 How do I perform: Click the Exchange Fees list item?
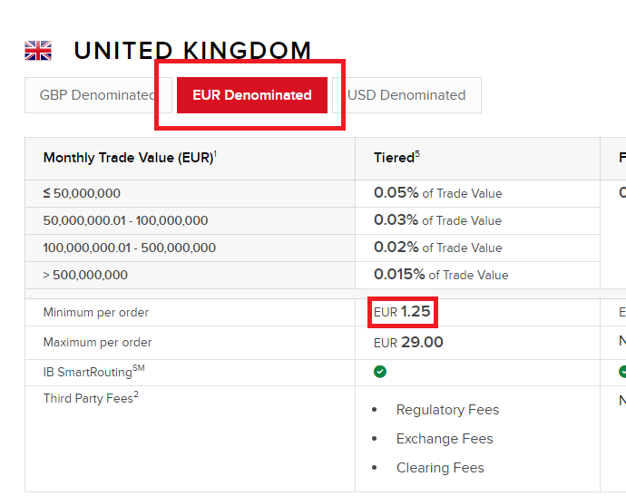(x=445, y=439)
